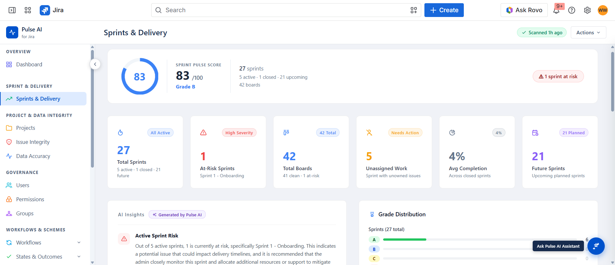
Task: Click the sidebar vertical scrollbar
Action: pos(92,109)
